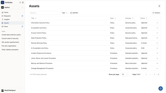Go to first page arrow

click(146, 74)
